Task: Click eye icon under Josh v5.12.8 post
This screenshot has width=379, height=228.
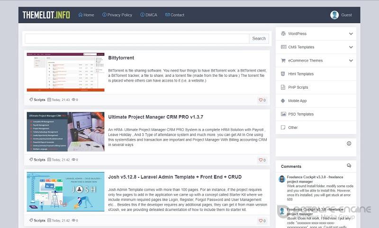Action: point(73,220)
